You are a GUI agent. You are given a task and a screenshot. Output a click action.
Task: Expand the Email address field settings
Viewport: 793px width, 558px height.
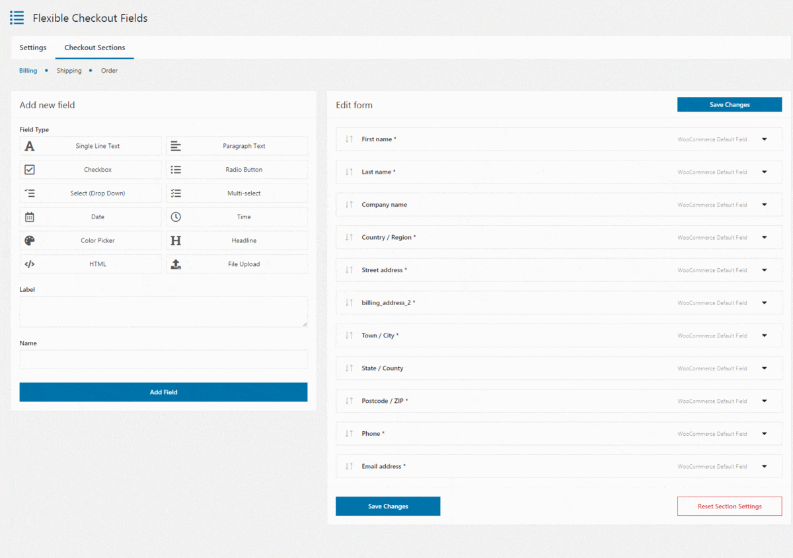pyautogui.click(x=765, y=466)
